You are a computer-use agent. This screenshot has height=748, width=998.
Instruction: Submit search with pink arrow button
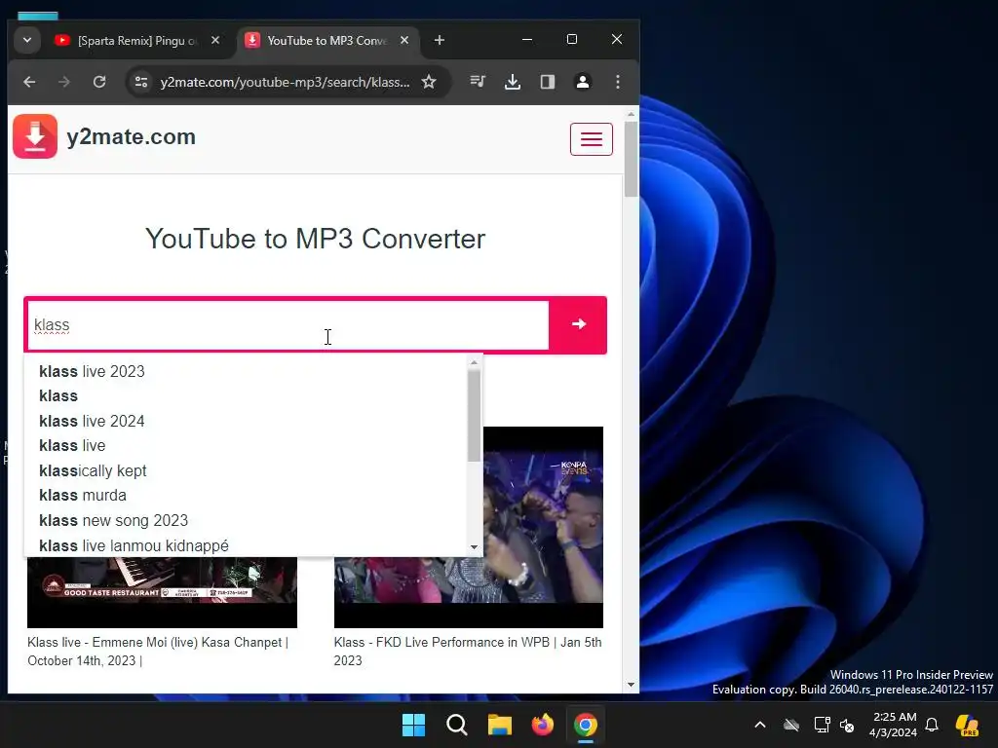click(x=578, y=324)
